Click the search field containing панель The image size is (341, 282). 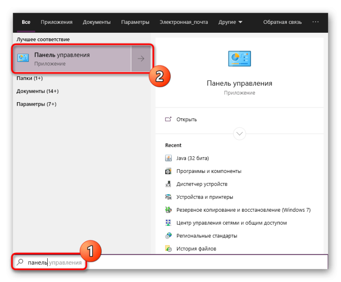[170, 262]
